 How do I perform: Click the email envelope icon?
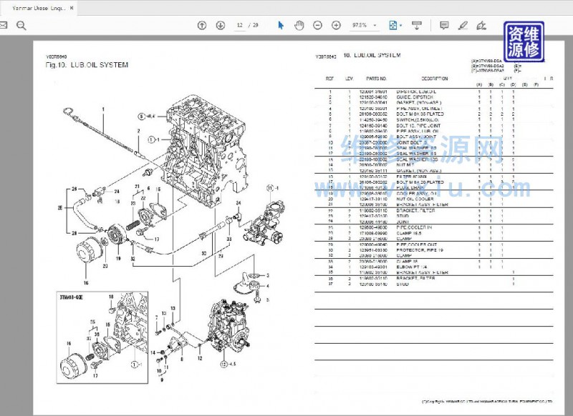pos(4,25)
